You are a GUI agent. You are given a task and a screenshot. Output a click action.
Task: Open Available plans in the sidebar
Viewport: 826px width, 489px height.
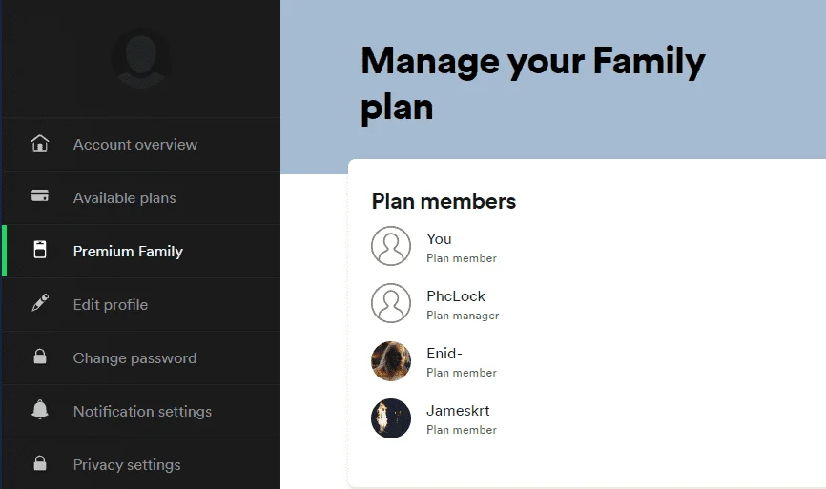point(141,198)
